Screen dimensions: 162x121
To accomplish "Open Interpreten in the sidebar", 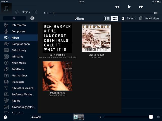I will click(19, 25).
